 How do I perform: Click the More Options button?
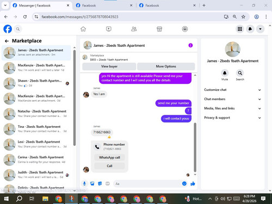coord(166,66)
